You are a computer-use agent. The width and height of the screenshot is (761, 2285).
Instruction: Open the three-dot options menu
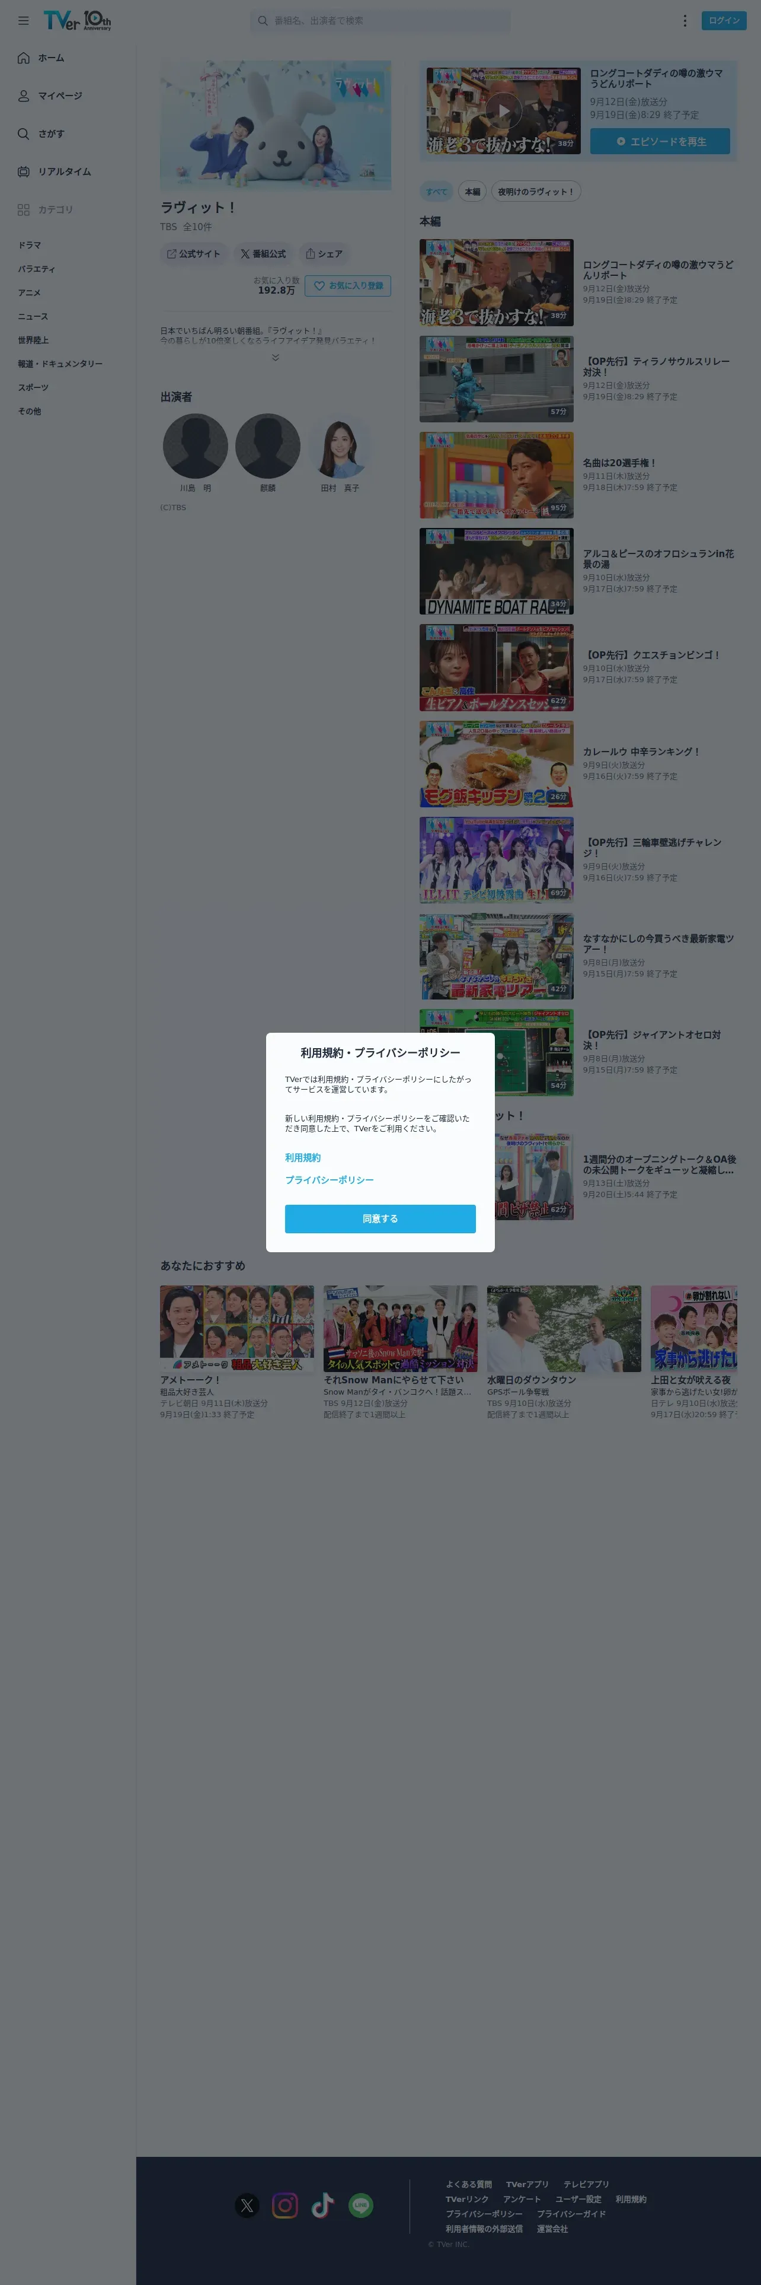[x=685, y=20]
